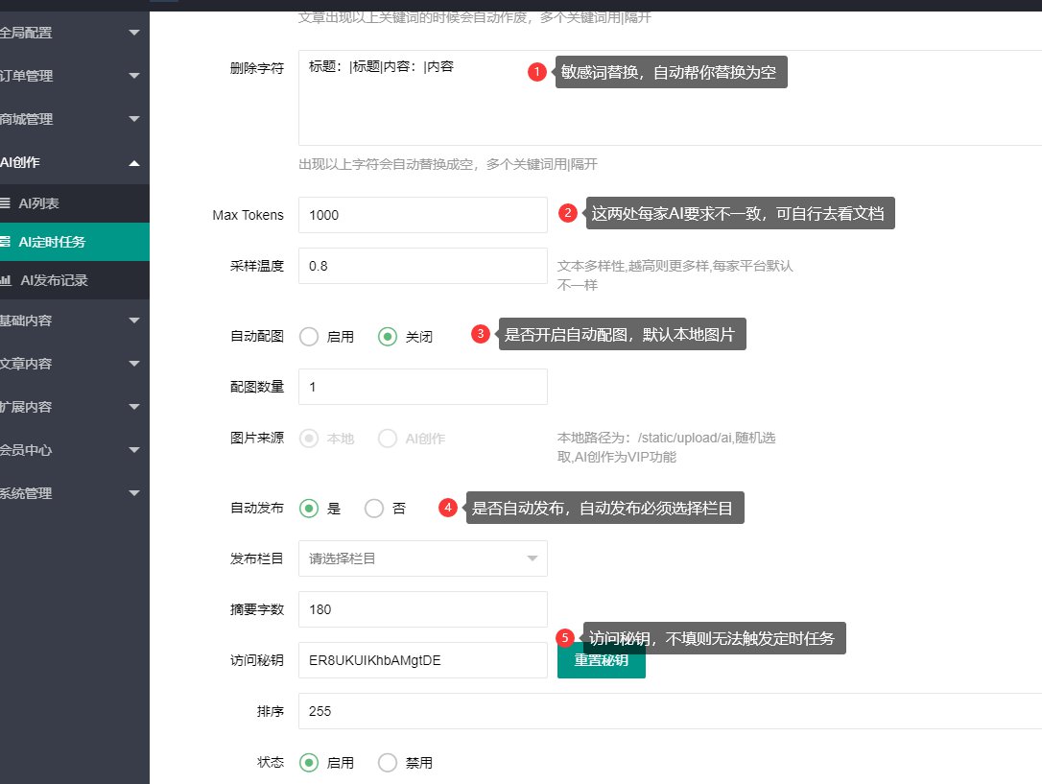1042x784 pixels.
Task: Click the AI发布记录 chart icon
Action: tap(6, 280)
